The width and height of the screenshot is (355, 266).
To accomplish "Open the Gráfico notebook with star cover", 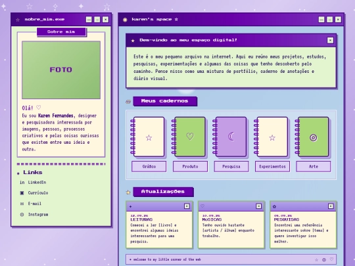I will [x=148, y=137].
